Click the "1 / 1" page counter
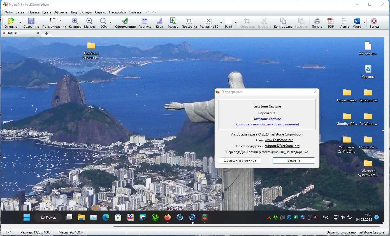The width and height of the screenshot is (390, 236). pyautogui.click(x=9, y=232)
